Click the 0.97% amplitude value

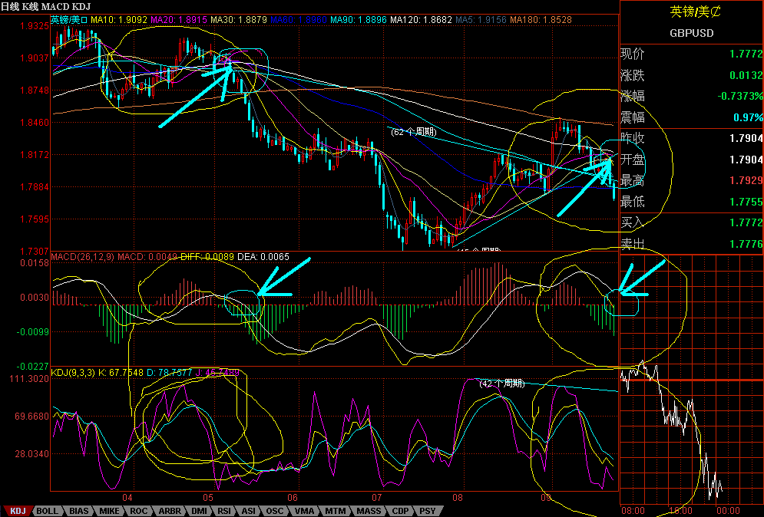[x=749, y=118]
